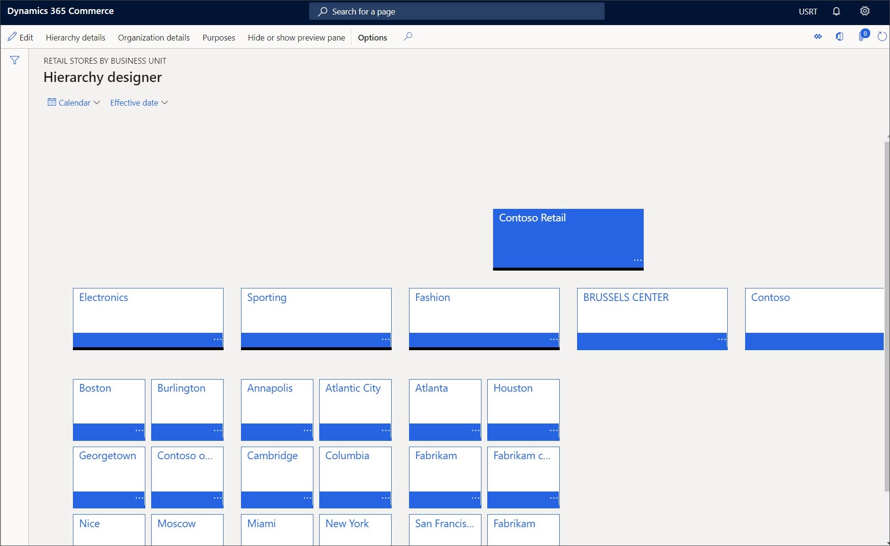Image resolution: width=890 pixels, height=546 pixels.
Task: Open Fabrikam node ellipsis menu
Action: pos(476,498)
